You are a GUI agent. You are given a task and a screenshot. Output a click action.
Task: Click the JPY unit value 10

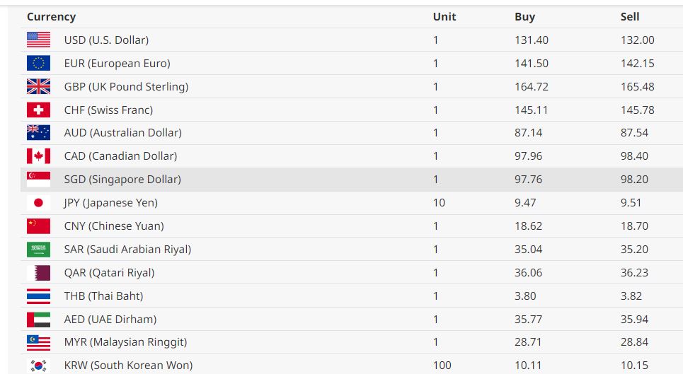click(439, 203)
